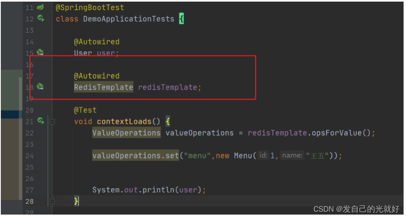Select the redisTemplate field name in its declaration
The image size is (406, 217).
(x=168, y=87)
